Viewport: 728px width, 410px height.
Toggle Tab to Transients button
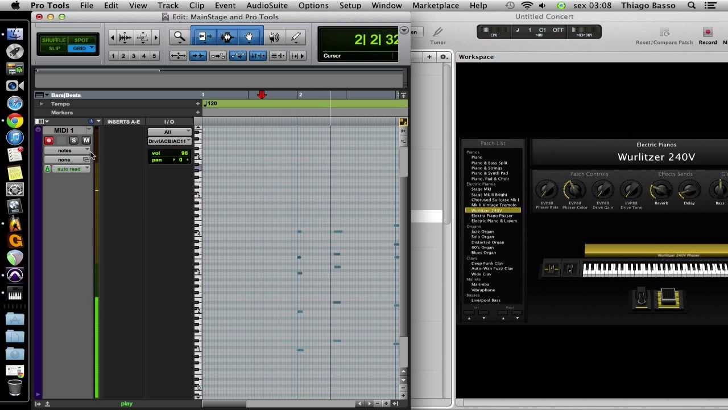click(x=198, y=56)
